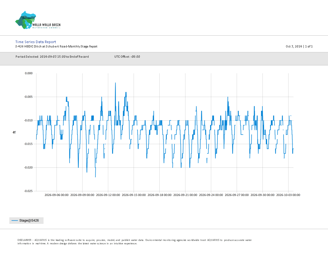Click x-axis label 2026-09-21 00:00
The image size is (328, 253).
(185, 195)
